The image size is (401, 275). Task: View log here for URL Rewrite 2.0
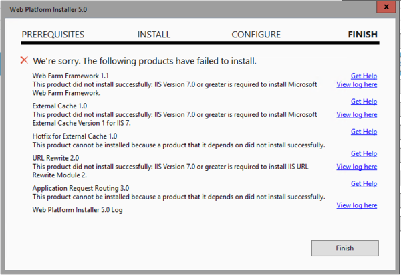356,167
